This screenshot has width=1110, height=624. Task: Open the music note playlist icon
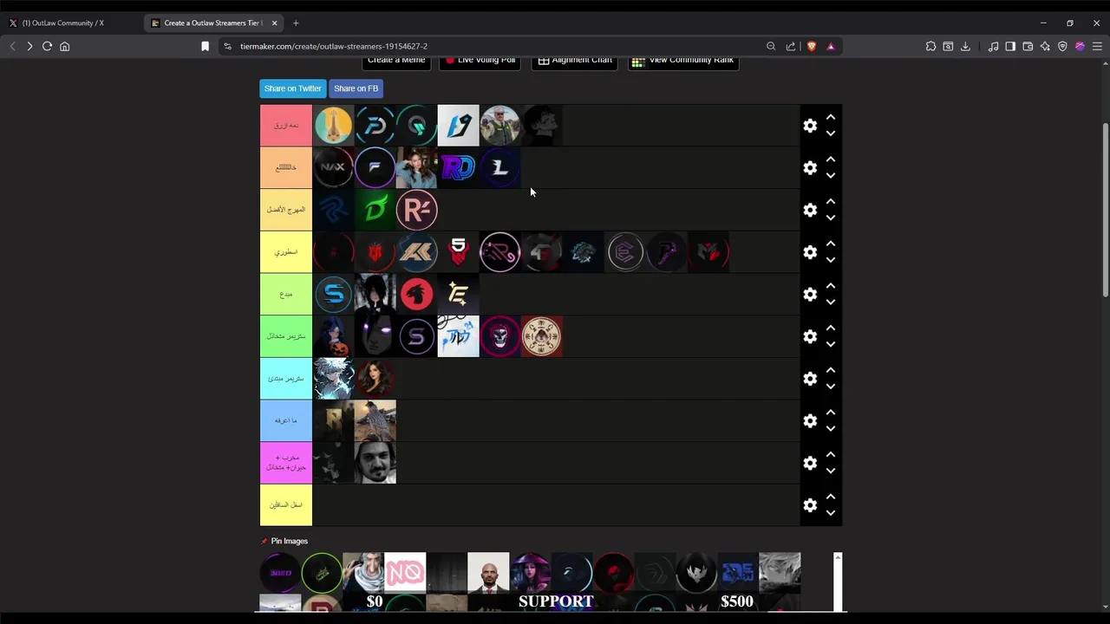click(994, 46)
